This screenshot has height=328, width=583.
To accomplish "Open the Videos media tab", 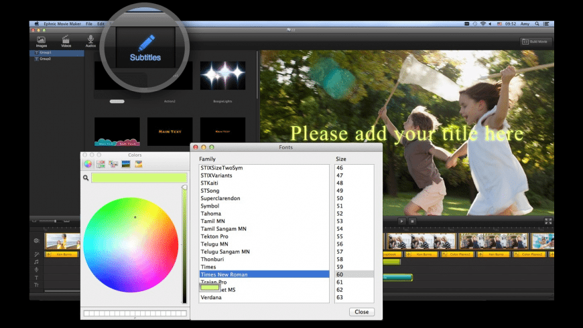I will [66, 42].
